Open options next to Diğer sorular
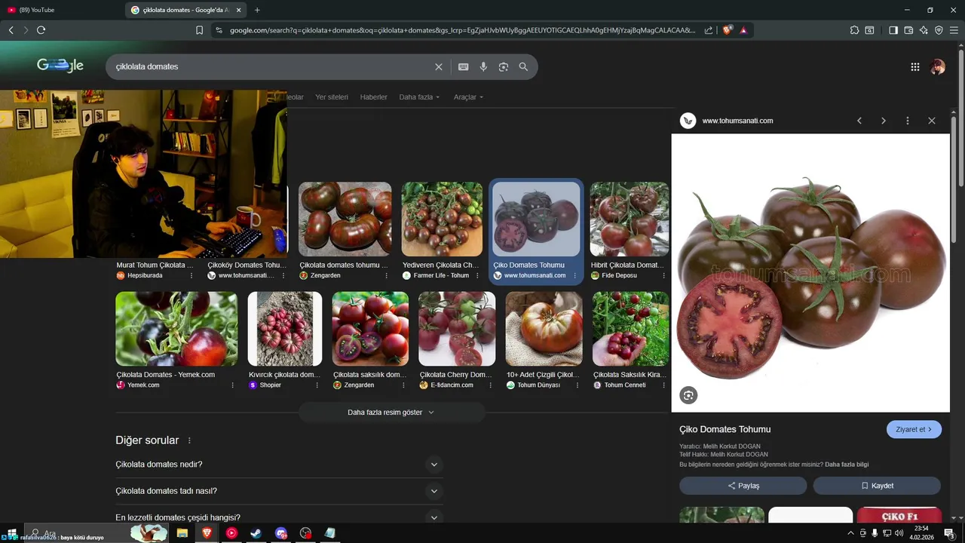Viewport: 965px width, 543px height. (x=189, y=440)
